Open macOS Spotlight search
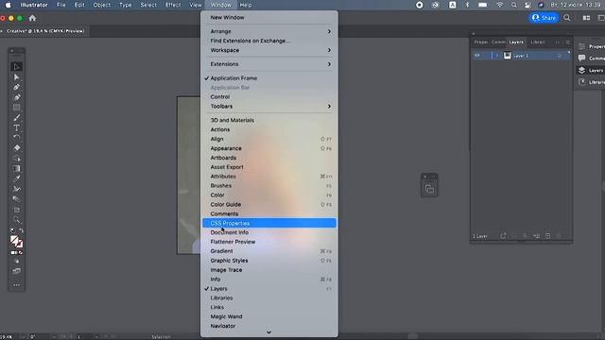Viewport: 605px width, 340px height. pos(514,5)
